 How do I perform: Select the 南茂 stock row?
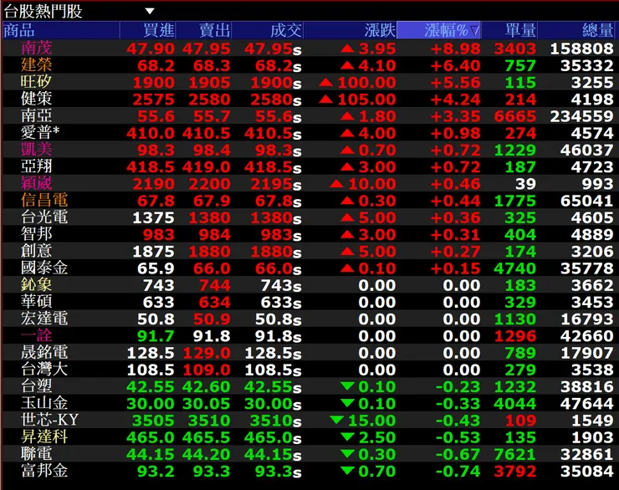pos(309,48)
